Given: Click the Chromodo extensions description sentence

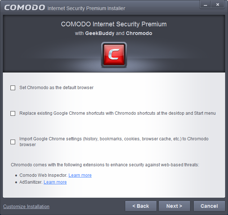Looking at the screenshot, I should 105,165.
